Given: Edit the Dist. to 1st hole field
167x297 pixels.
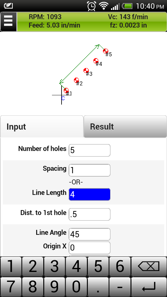Looking at the screenshot, I should 89,214.
